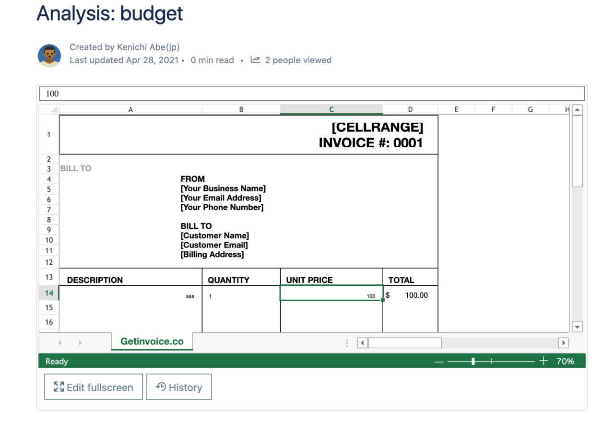Viewport: 614px width, 423px height.
Task: Select the row 14 header
Action: (x=48, y=293)
